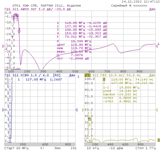Click the channel number 3 badge beside Гр3

pos(158,140)
